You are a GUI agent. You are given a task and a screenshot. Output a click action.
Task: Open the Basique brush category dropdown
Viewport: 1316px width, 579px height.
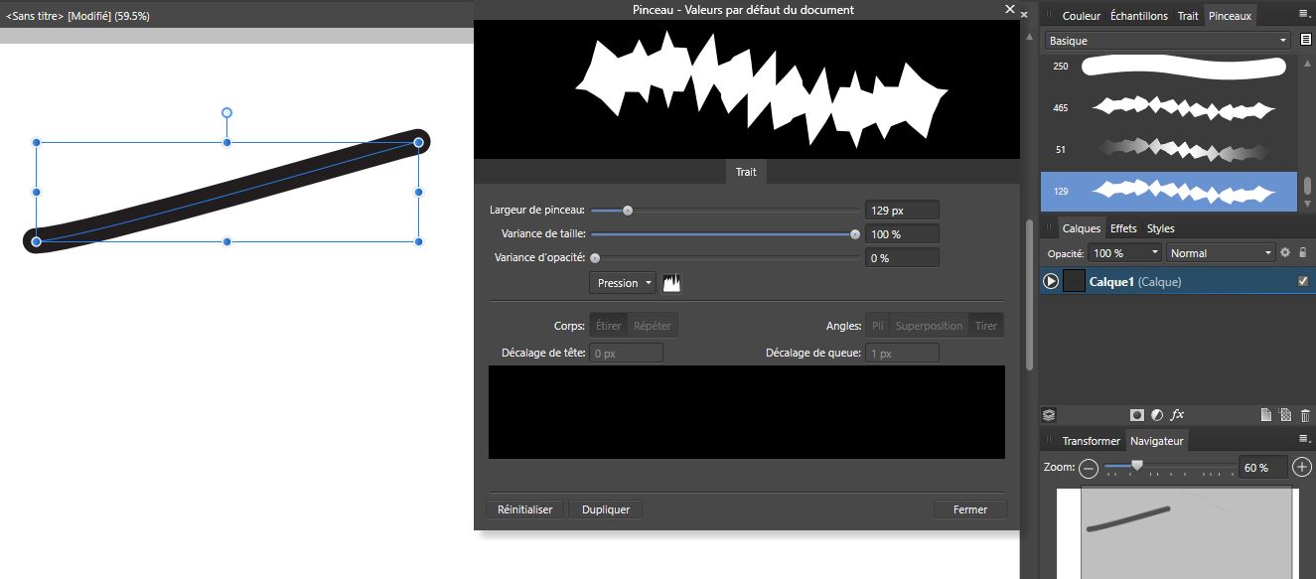click(1168, 41)
